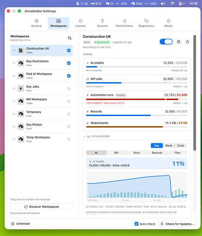Viewport: 202px width, 236px height.
Task: Open the About tab
Action: tap(169, 23)
